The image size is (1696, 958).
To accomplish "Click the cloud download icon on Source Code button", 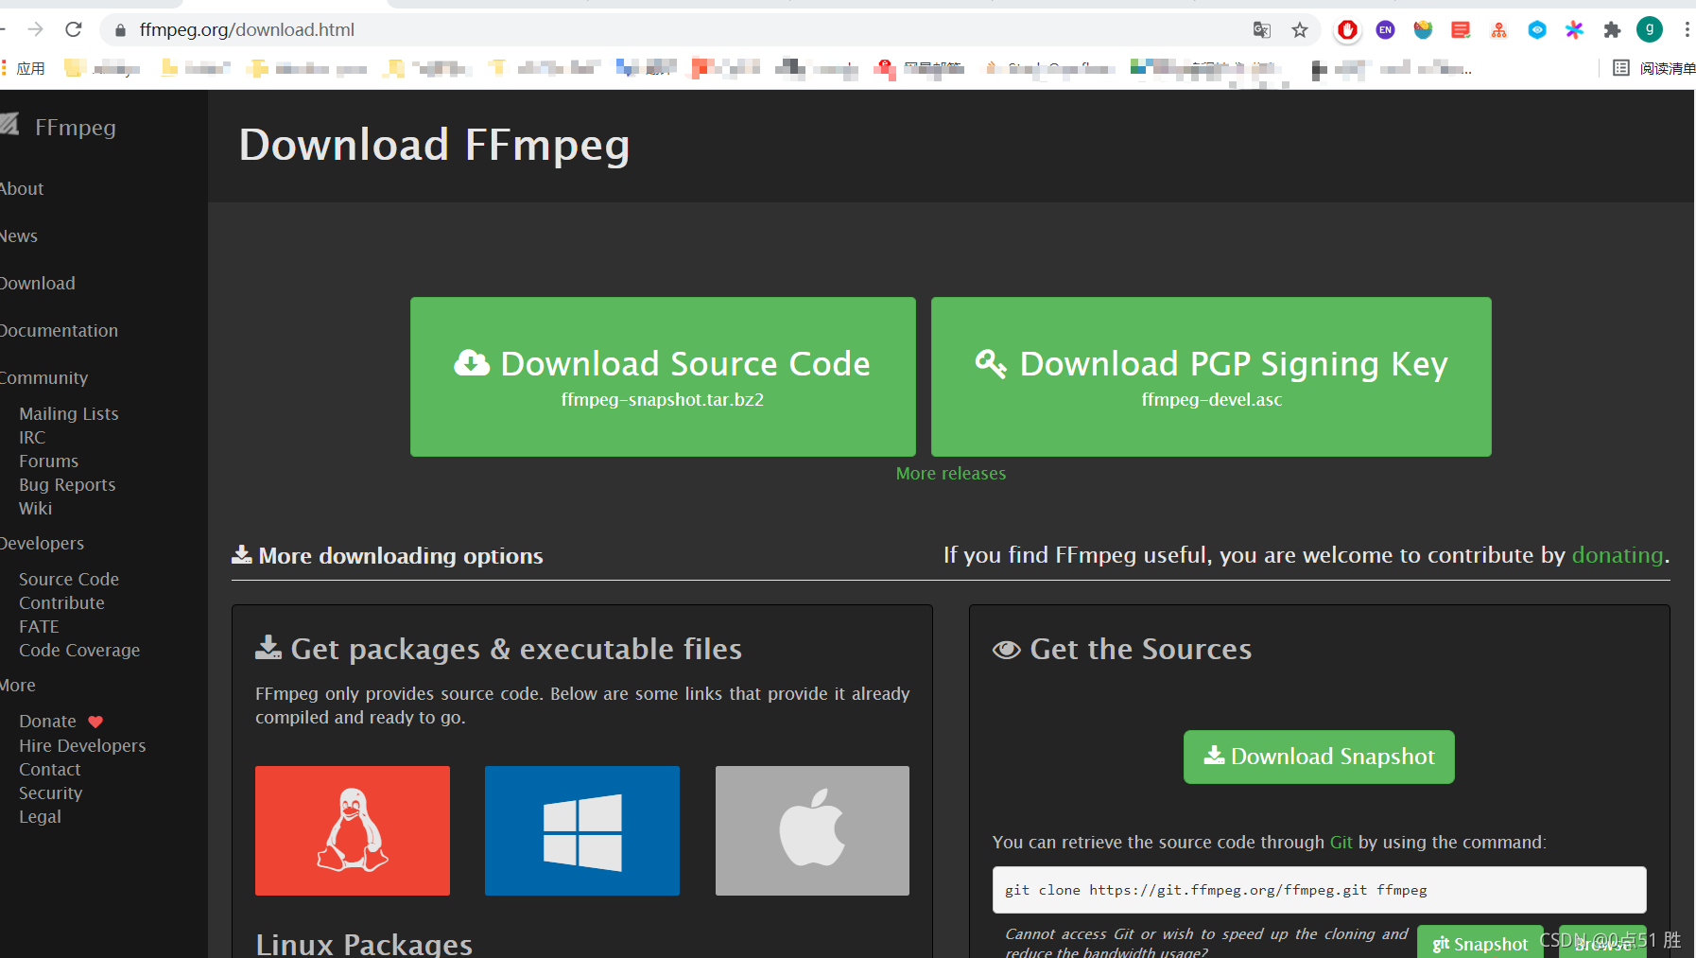I will pyautogui.click(x=472, y=363).
